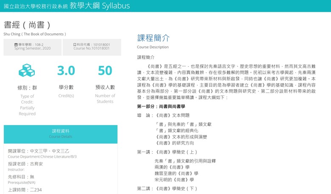331x194 pixels.
Task: Click the 學年學期：108-2 box
Action: tap(33, 47)
